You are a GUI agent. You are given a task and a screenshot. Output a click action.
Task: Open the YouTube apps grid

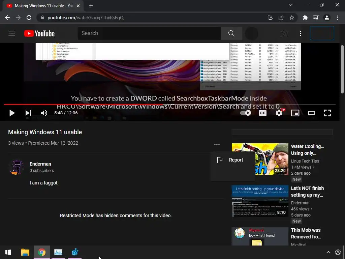284,33
